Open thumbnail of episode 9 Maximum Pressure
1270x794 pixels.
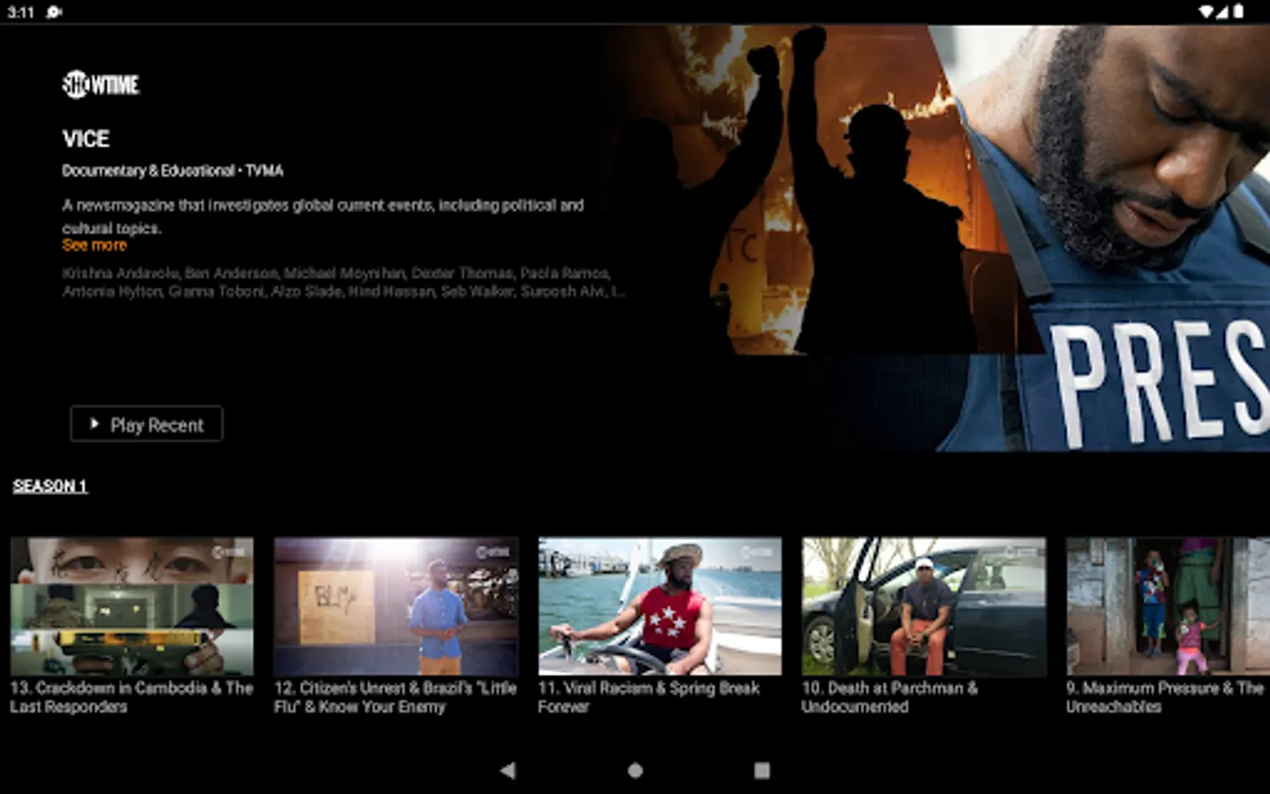tap(1168, 606)
